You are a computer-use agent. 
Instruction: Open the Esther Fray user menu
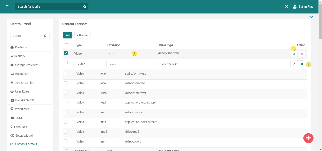[x=303, y=7]
